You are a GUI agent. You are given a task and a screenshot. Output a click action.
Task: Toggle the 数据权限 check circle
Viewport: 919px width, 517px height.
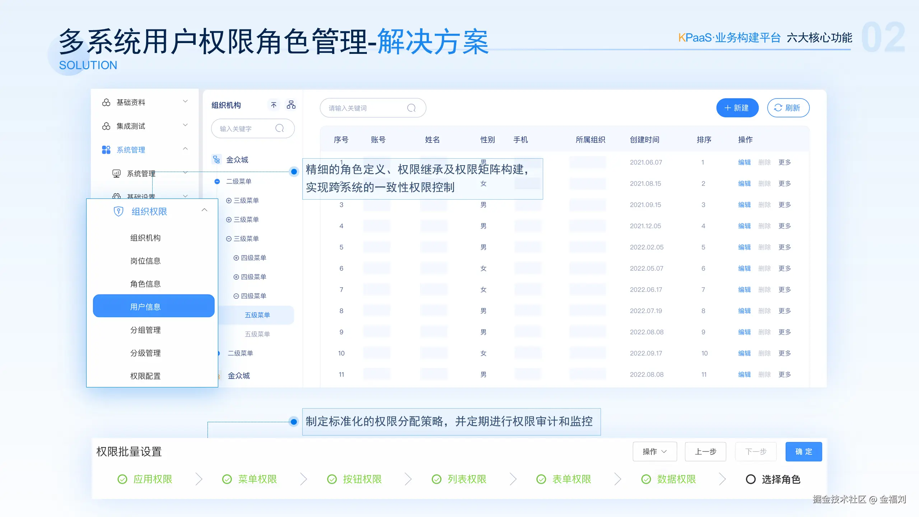click(x=646, y=479)
